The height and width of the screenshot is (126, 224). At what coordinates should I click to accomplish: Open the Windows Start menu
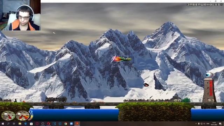[x=2, y=124]
